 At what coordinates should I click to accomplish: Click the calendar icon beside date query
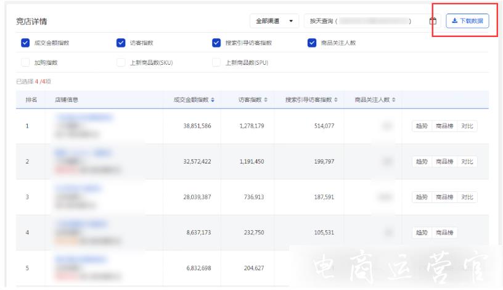tap(433, 22)
